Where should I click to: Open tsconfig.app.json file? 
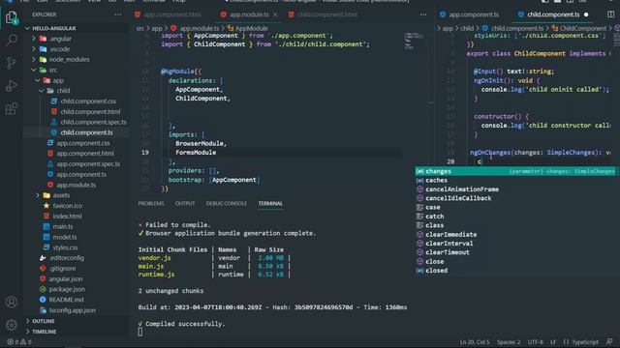coord(72,310)
